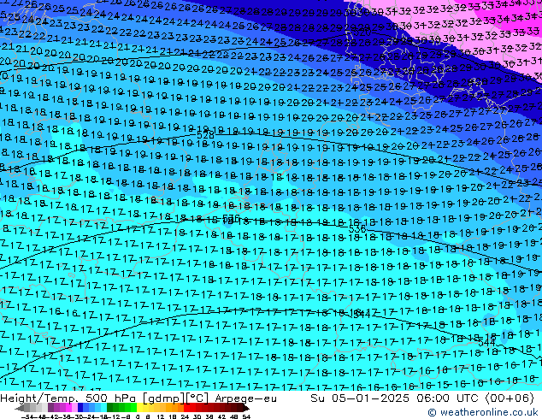Click the 528 height contour label
542x419 pixels.
point(205,135)
